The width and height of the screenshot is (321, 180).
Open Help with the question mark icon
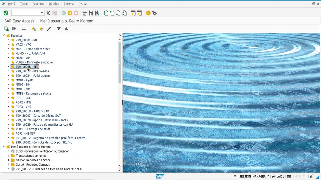[148, 13]
